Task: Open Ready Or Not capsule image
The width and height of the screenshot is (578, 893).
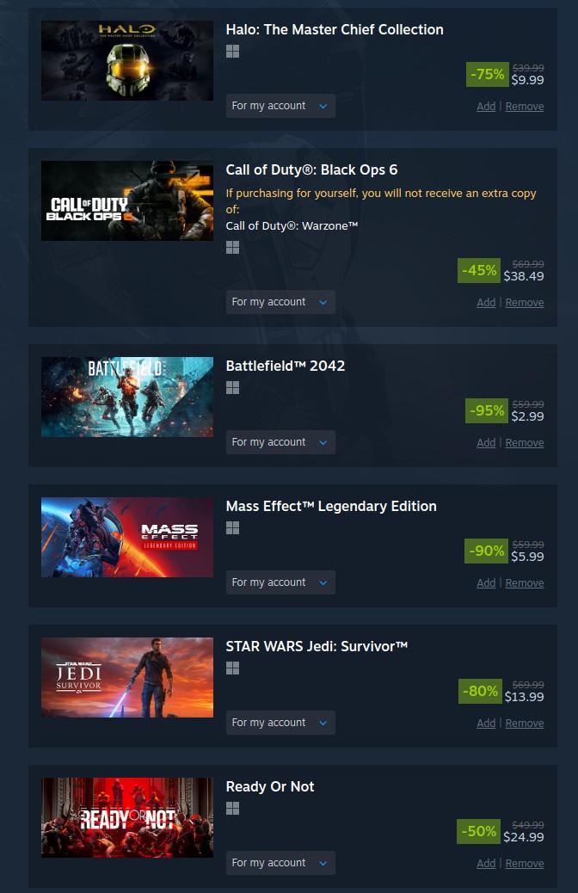Action: tap(127, 817)
